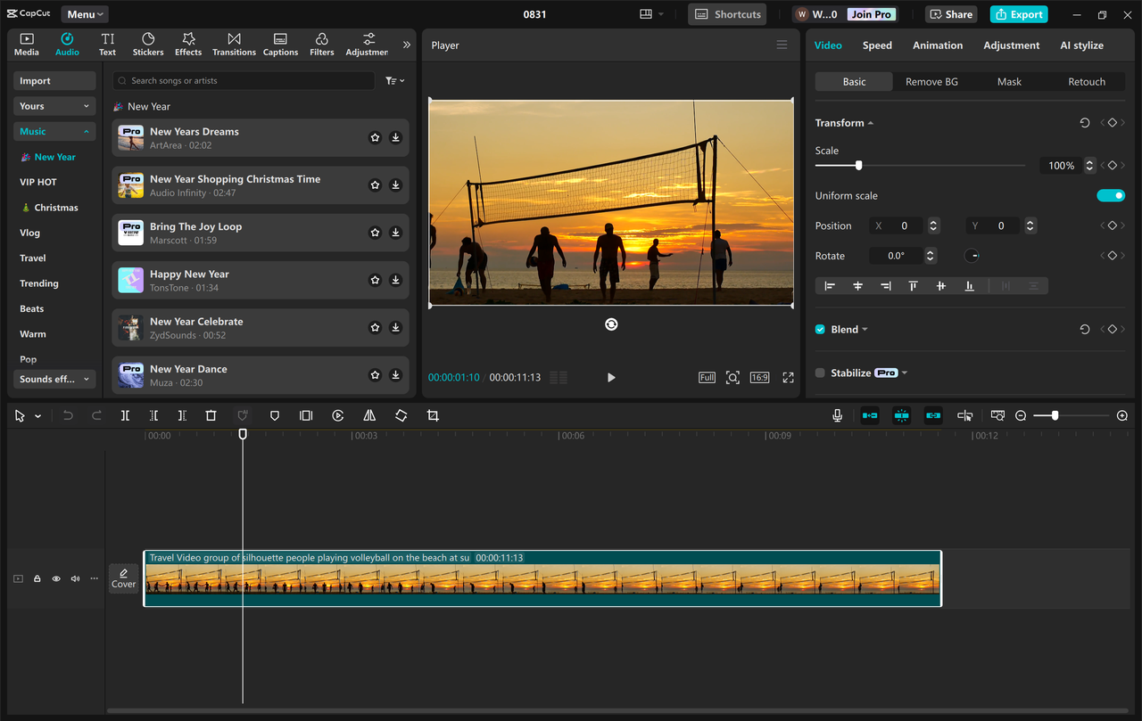Click the split clip tool in timeline toolbar
Screen dimensions: 1142x721
click(125, 416)
